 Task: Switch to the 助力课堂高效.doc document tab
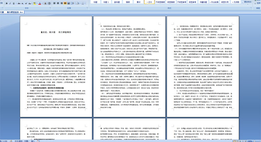[15, 12]
